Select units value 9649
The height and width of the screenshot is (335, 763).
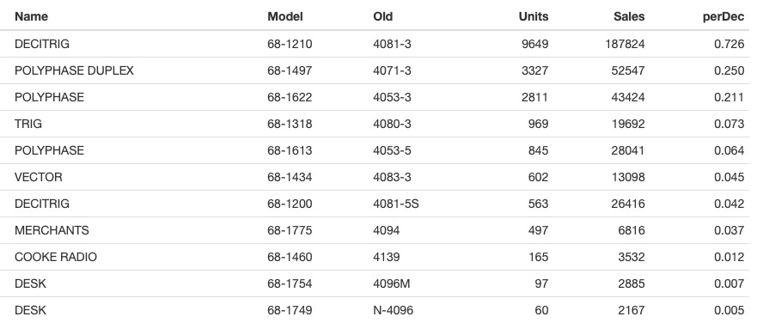coord(534,45)
